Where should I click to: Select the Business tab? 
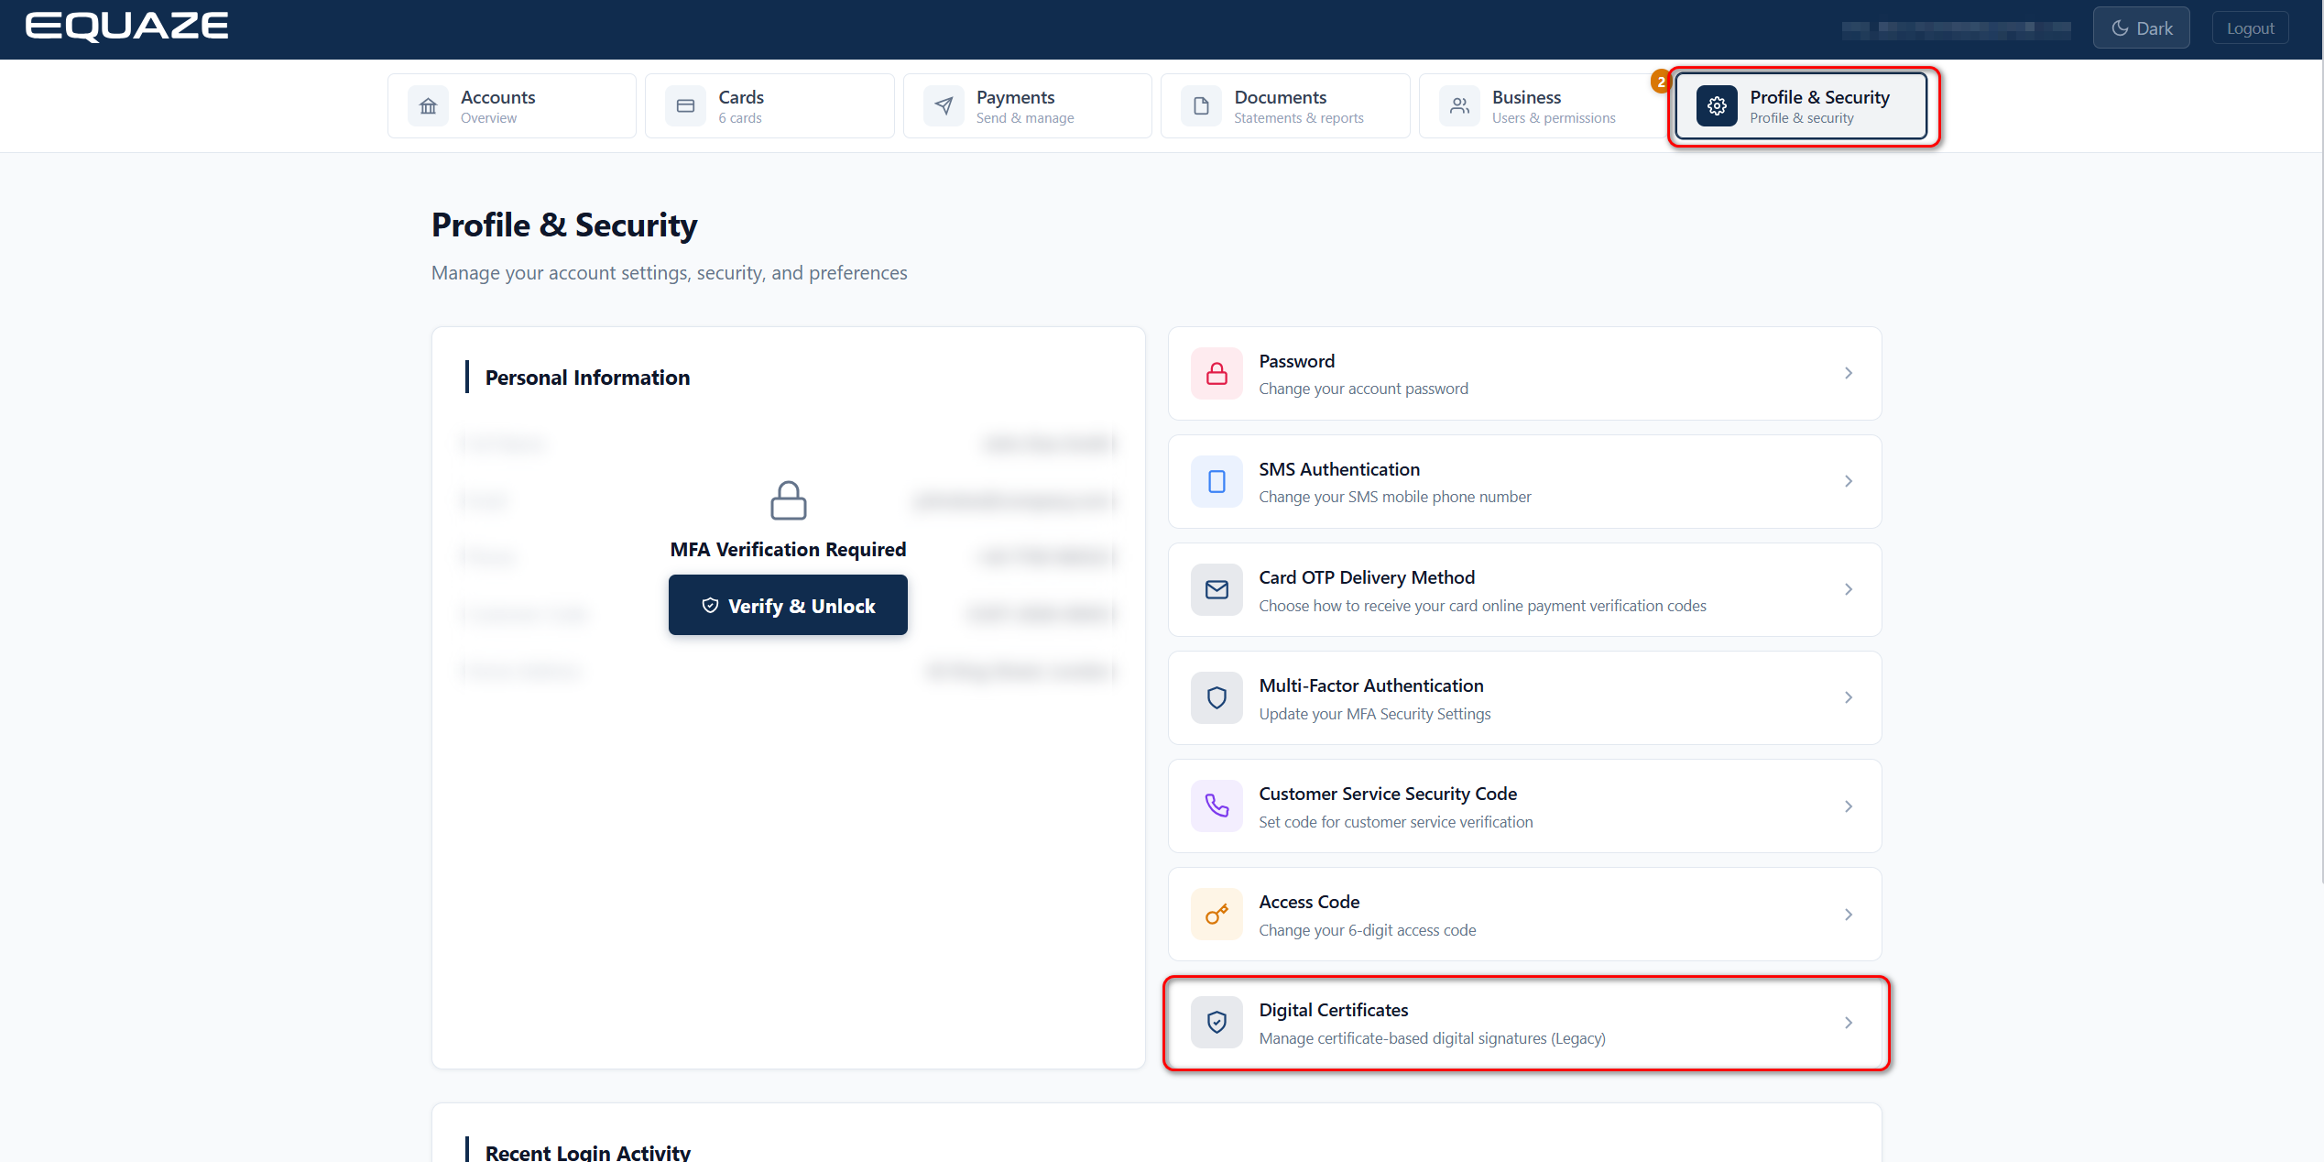[1543, 106]
